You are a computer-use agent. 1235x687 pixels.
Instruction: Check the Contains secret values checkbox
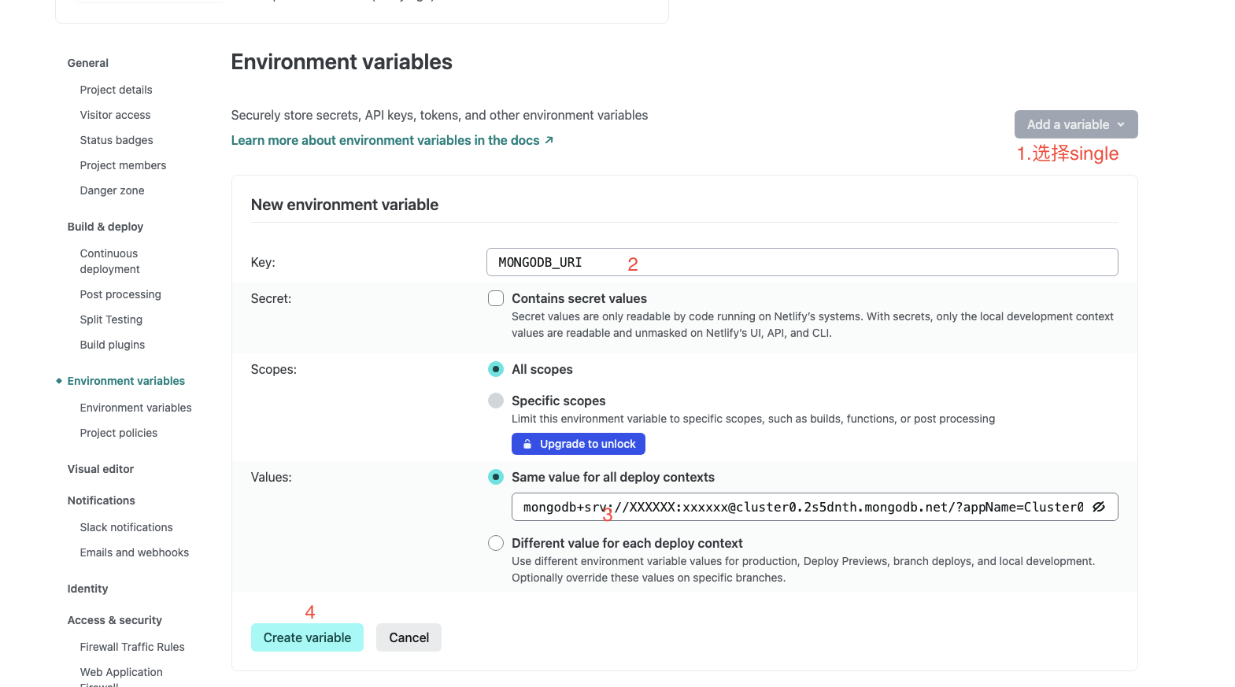(x=496, y=298)
